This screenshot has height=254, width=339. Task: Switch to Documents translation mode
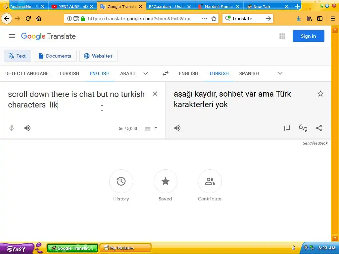[x=55, y=56]
